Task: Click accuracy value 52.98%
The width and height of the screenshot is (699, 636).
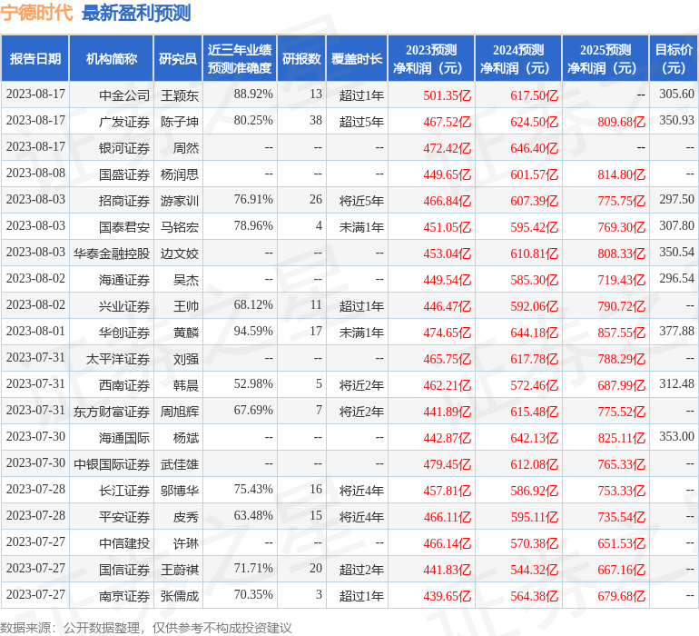Action: click(253, 383)
